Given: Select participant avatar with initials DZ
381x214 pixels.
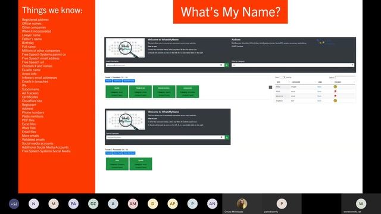Looking at the screenshot, I should 93,204.
